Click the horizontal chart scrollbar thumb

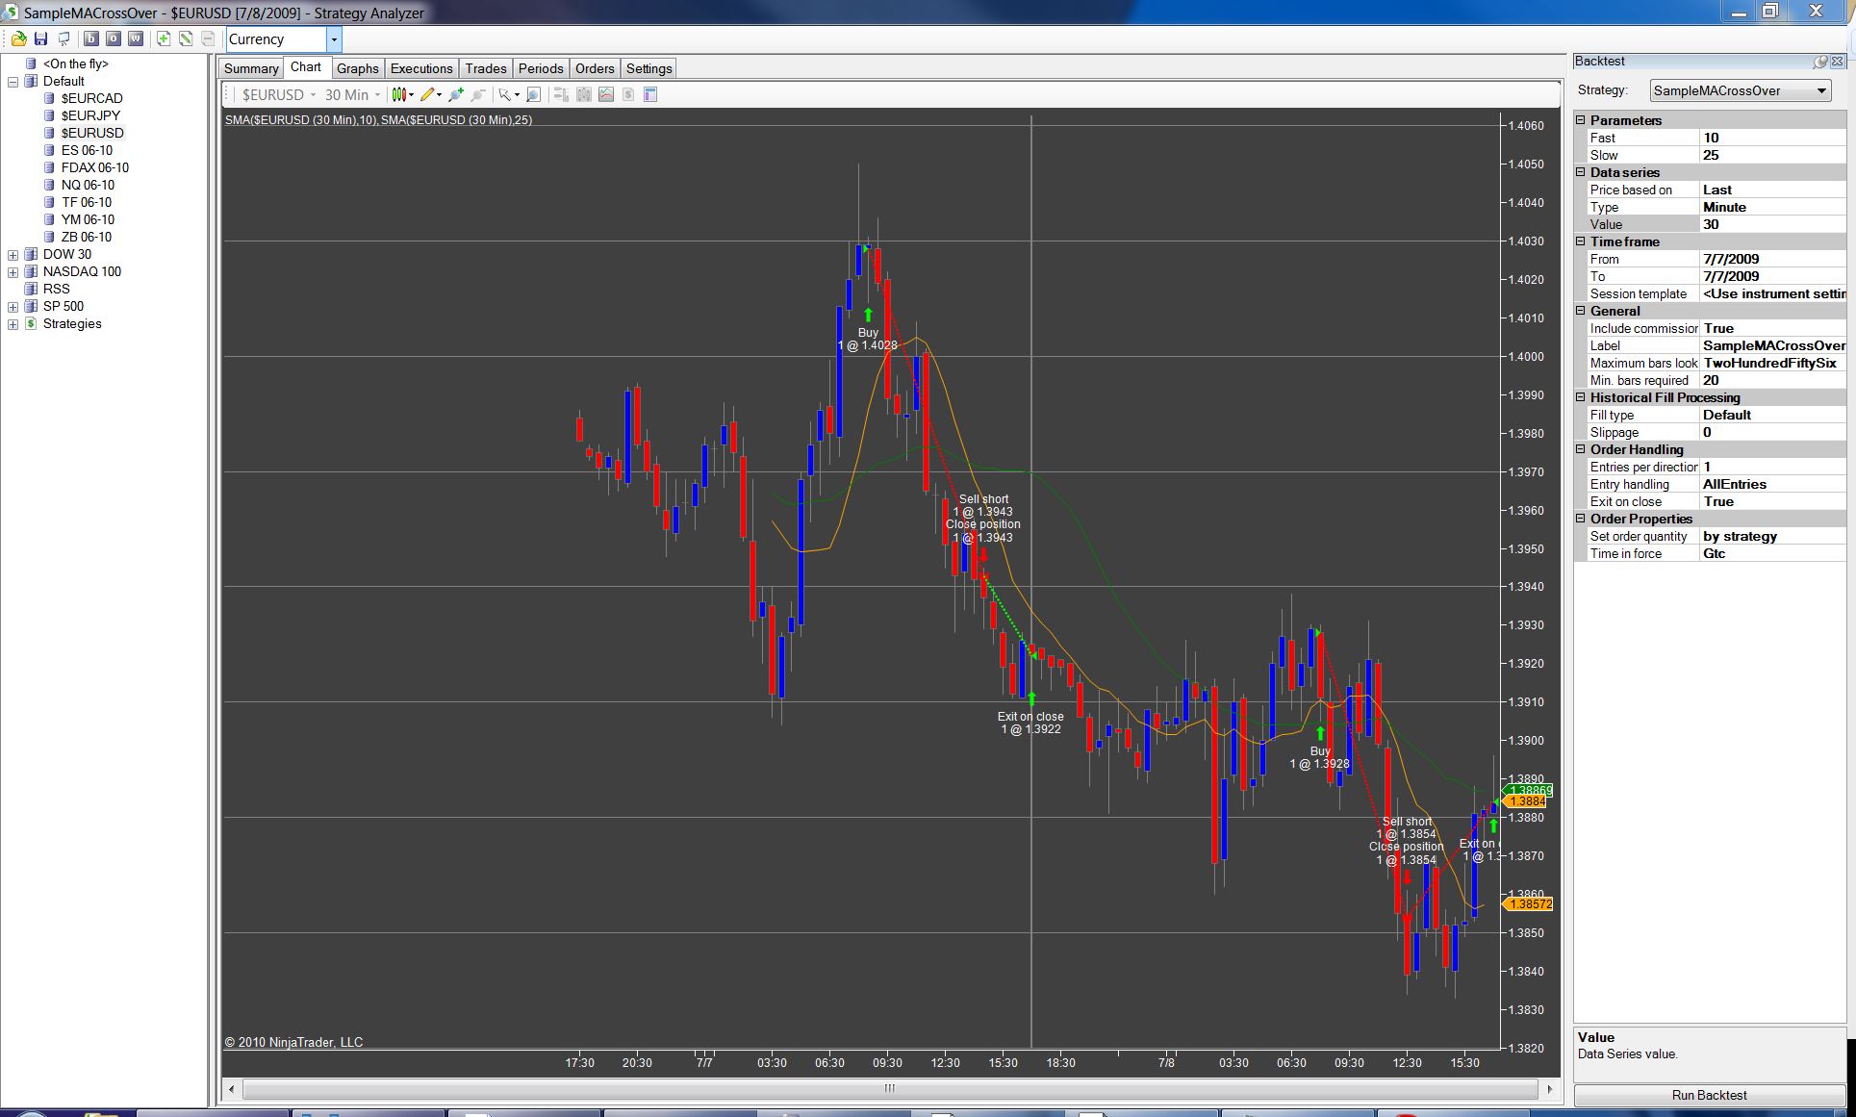click(x=889, y=1089)
